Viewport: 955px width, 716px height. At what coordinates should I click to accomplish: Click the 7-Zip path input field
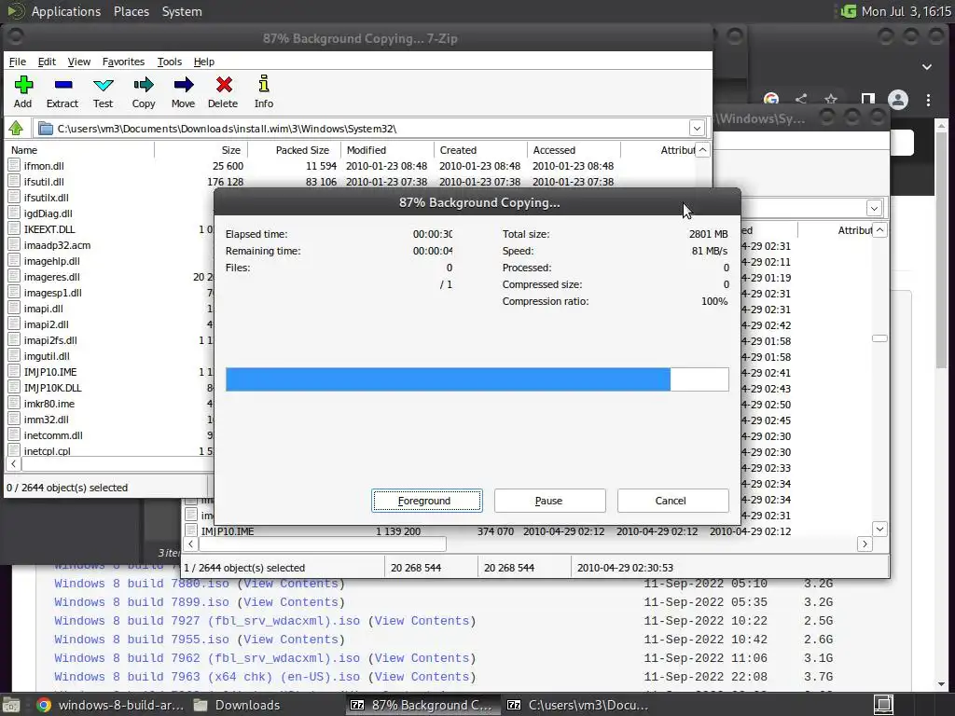pos(371,129)
